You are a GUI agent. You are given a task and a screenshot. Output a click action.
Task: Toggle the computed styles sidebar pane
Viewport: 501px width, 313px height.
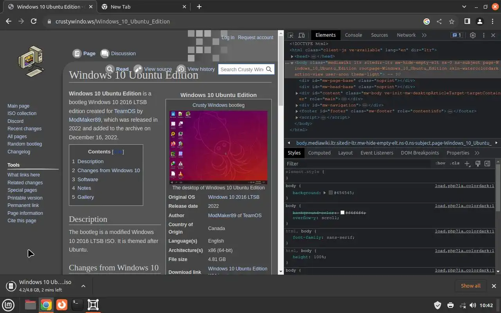click(487, 164)
